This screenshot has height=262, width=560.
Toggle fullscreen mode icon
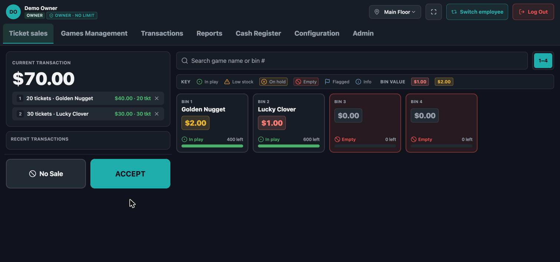434,12
